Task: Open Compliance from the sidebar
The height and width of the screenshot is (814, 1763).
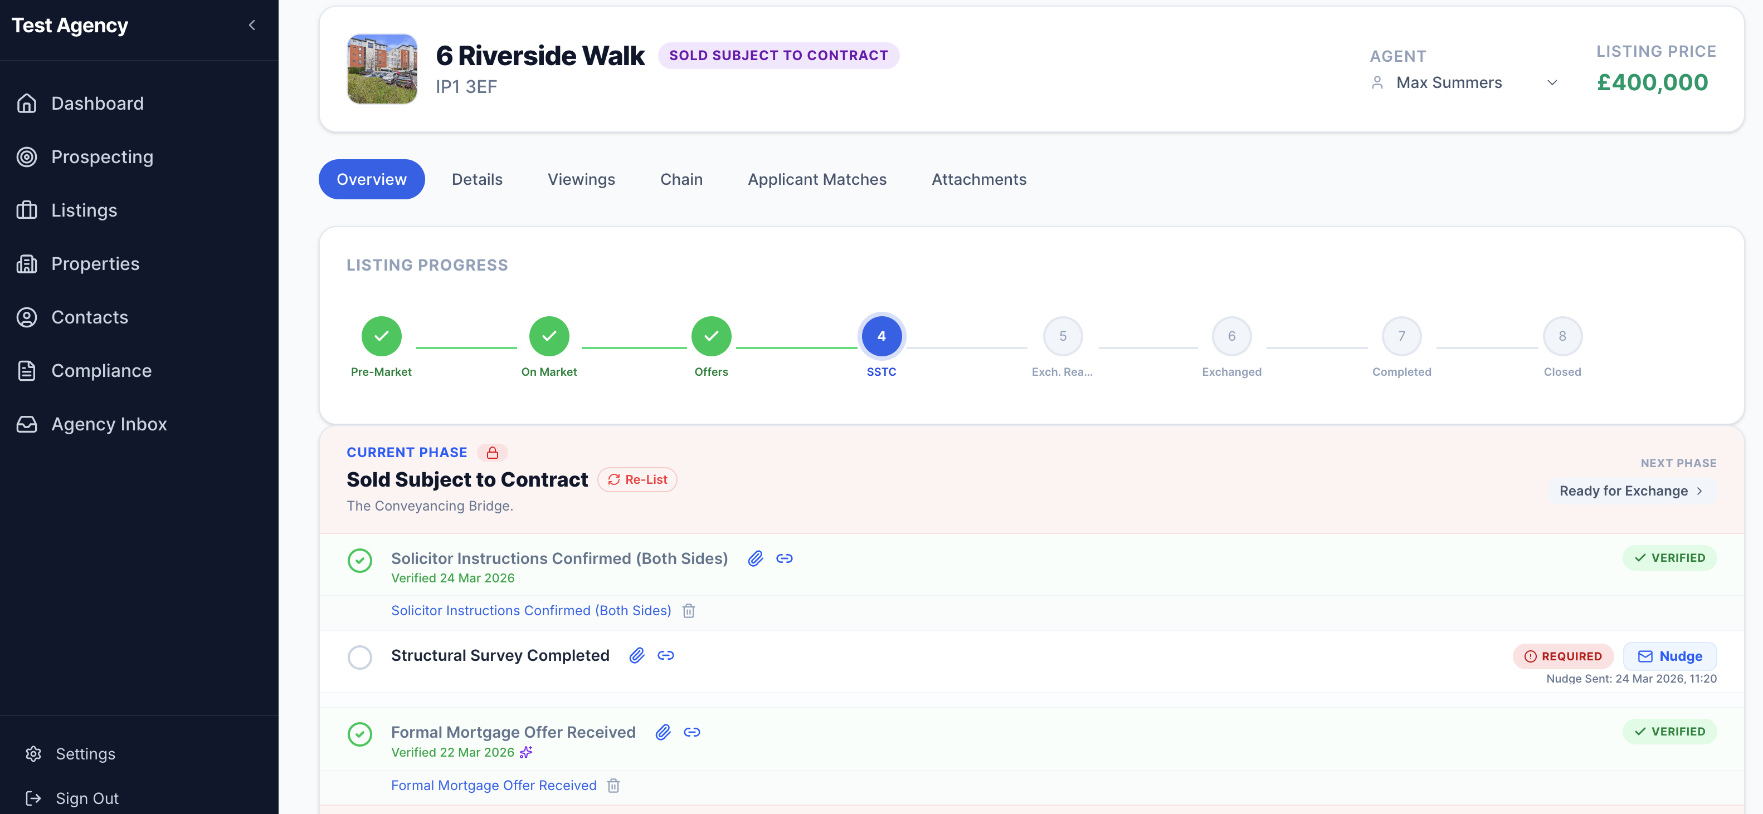Action: tap(101, 371)
